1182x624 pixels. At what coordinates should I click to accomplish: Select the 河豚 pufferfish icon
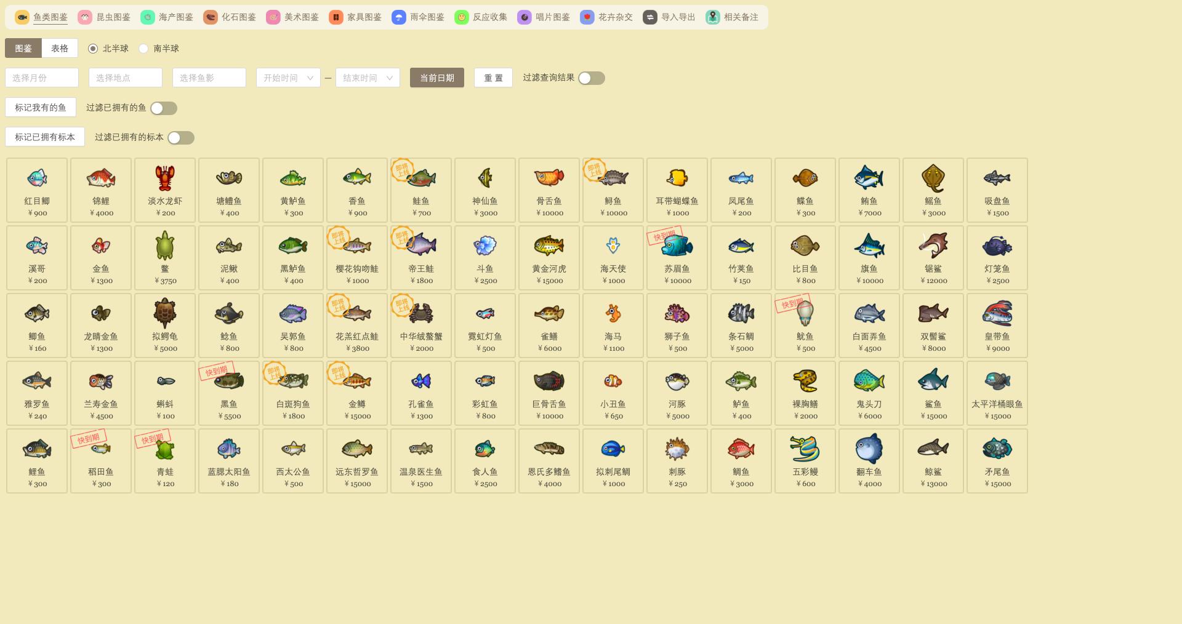pyautogui.click(x=677, y=381)
